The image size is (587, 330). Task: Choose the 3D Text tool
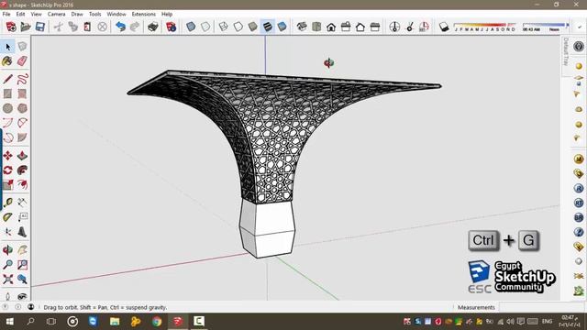tap(22, 232)
